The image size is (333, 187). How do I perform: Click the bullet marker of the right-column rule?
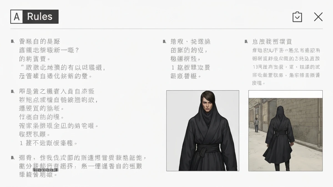[x=246, y=42]
